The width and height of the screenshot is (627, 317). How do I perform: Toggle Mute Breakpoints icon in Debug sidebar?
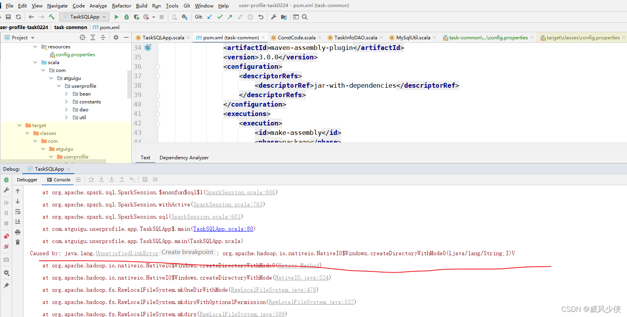[x=6, y=247]
